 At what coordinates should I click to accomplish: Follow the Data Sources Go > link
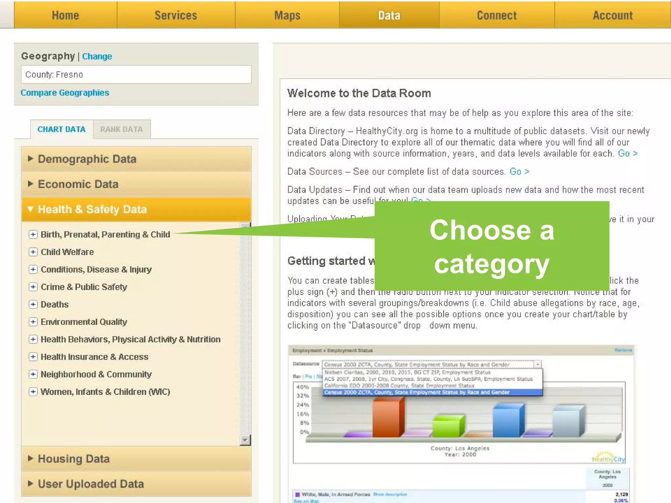pyautogui.click(x=519, y=171)
